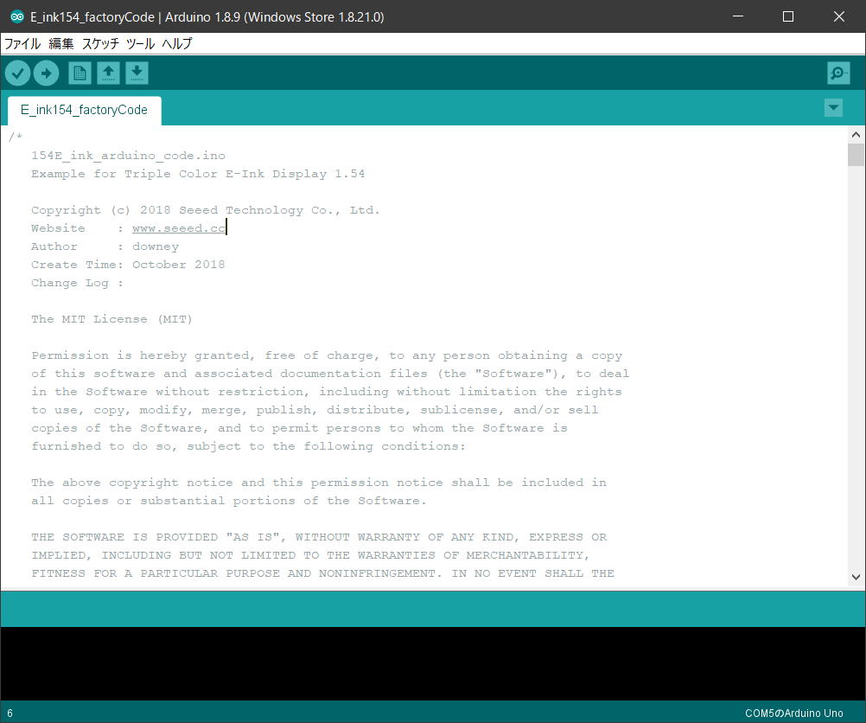Open the ファイル menu
866x723 pixels.
[x=22, y=43]
